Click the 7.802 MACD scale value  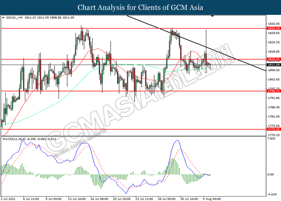tap(271, 139)
